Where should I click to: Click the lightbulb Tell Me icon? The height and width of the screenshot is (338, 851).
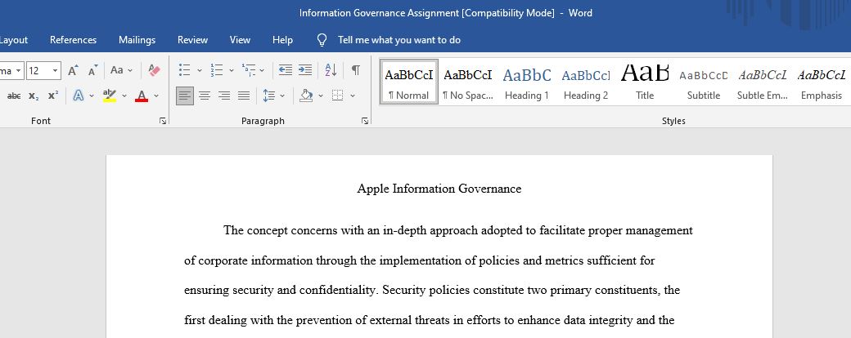coord(322,39)
